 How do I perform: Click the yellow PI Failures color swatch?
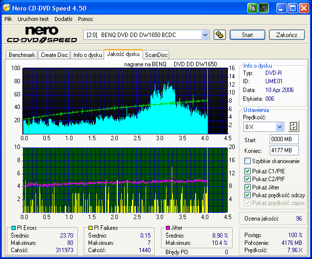[x=91, y=228]
